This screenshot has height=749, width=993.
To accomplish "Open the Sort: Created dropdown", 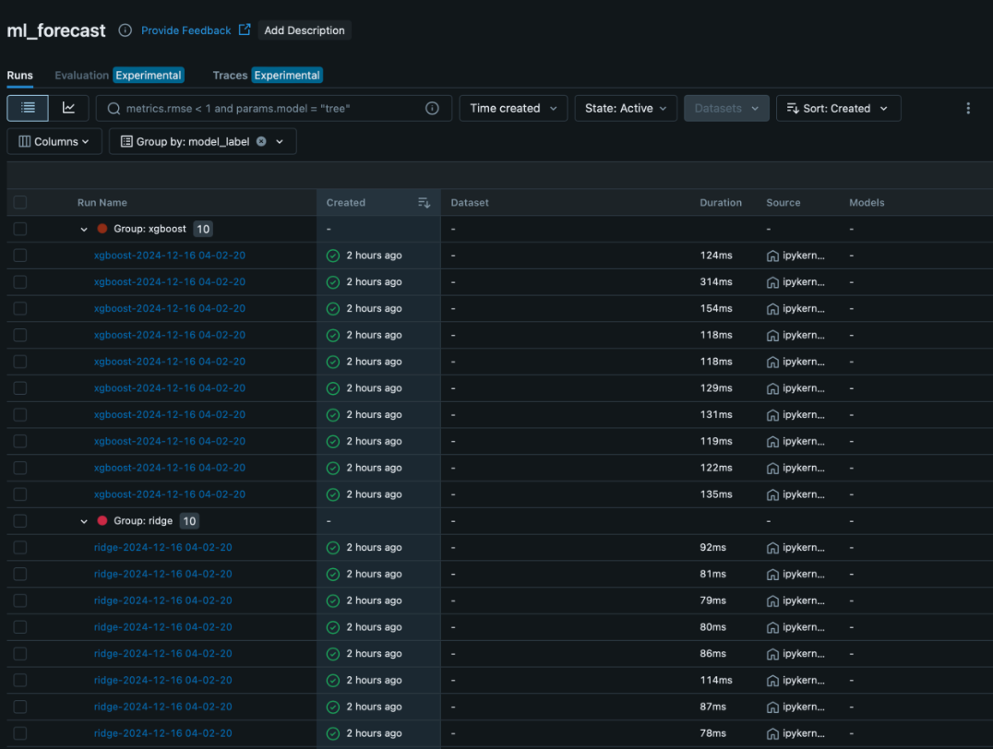I will [838, 108].
